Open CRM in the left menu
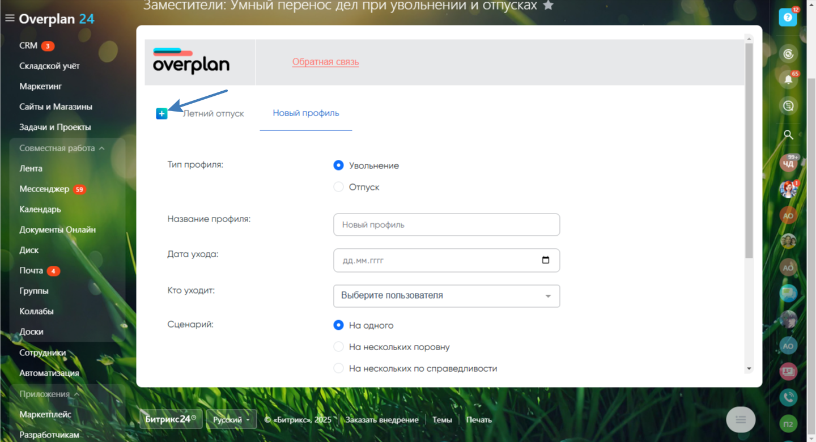The height and width of the screenshot is (442, 816). (x=28, y=45)
